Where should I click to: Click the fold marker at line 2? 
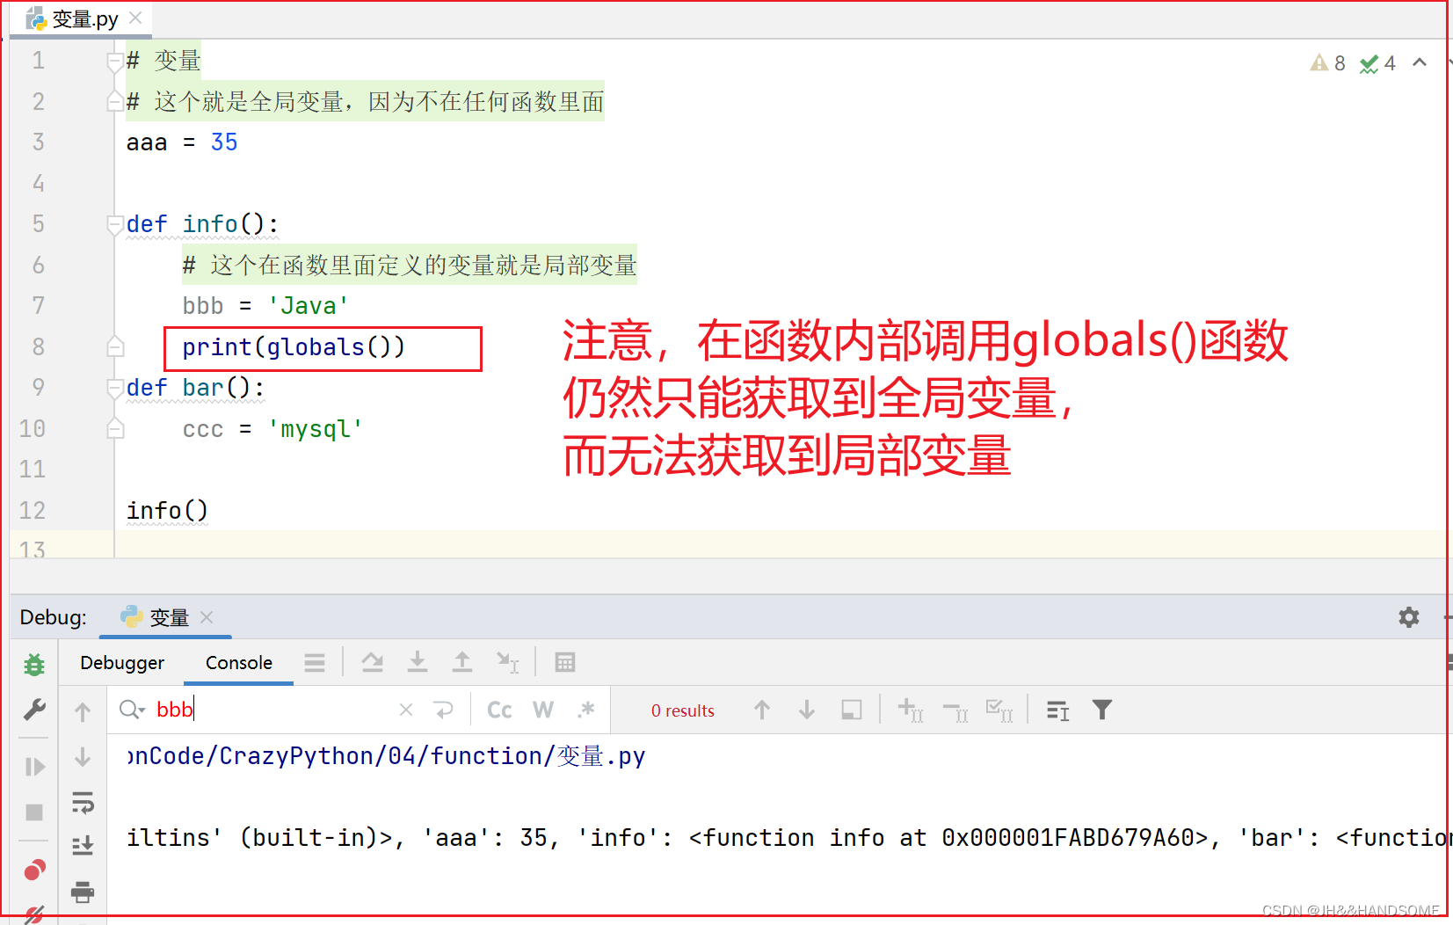tap(115, 102)
